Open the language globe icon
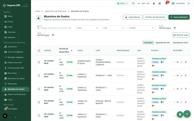The width and height of the screenshot is (194, 121). 160,3
